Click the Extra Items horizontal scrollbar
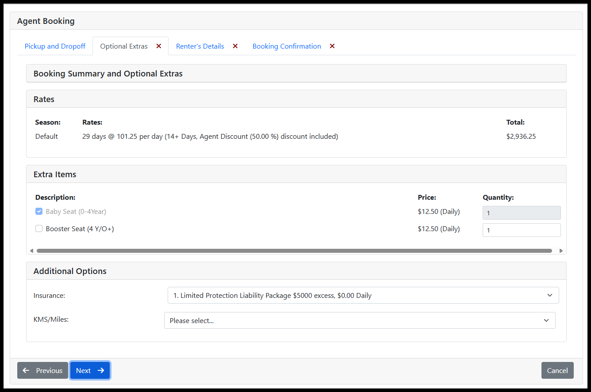 (x=294, y=251)
